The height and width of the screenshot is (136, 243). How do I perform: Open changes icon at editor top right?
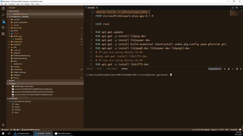point(233,8)
